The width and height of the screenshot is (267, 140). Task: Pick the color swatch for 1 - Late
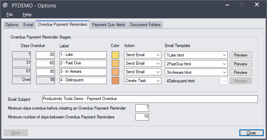[115, 55]
